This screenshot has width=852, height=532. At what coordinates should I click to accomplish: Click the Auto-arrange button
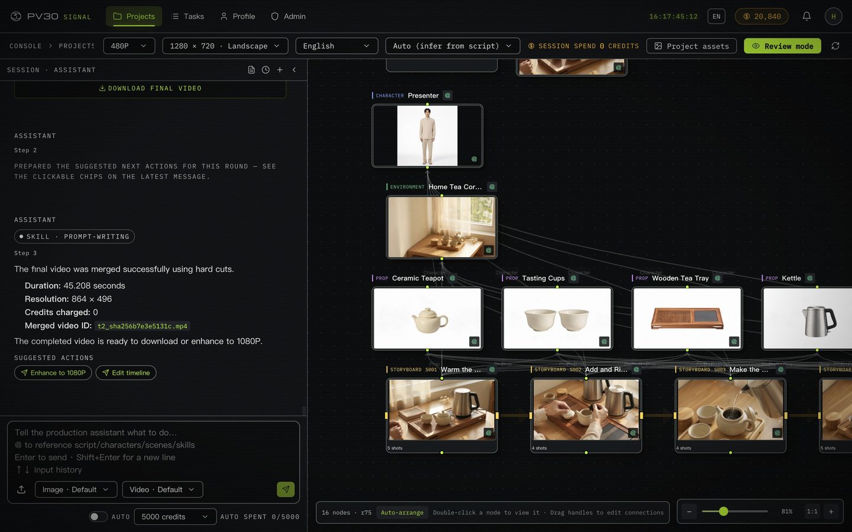pos(402,512)
